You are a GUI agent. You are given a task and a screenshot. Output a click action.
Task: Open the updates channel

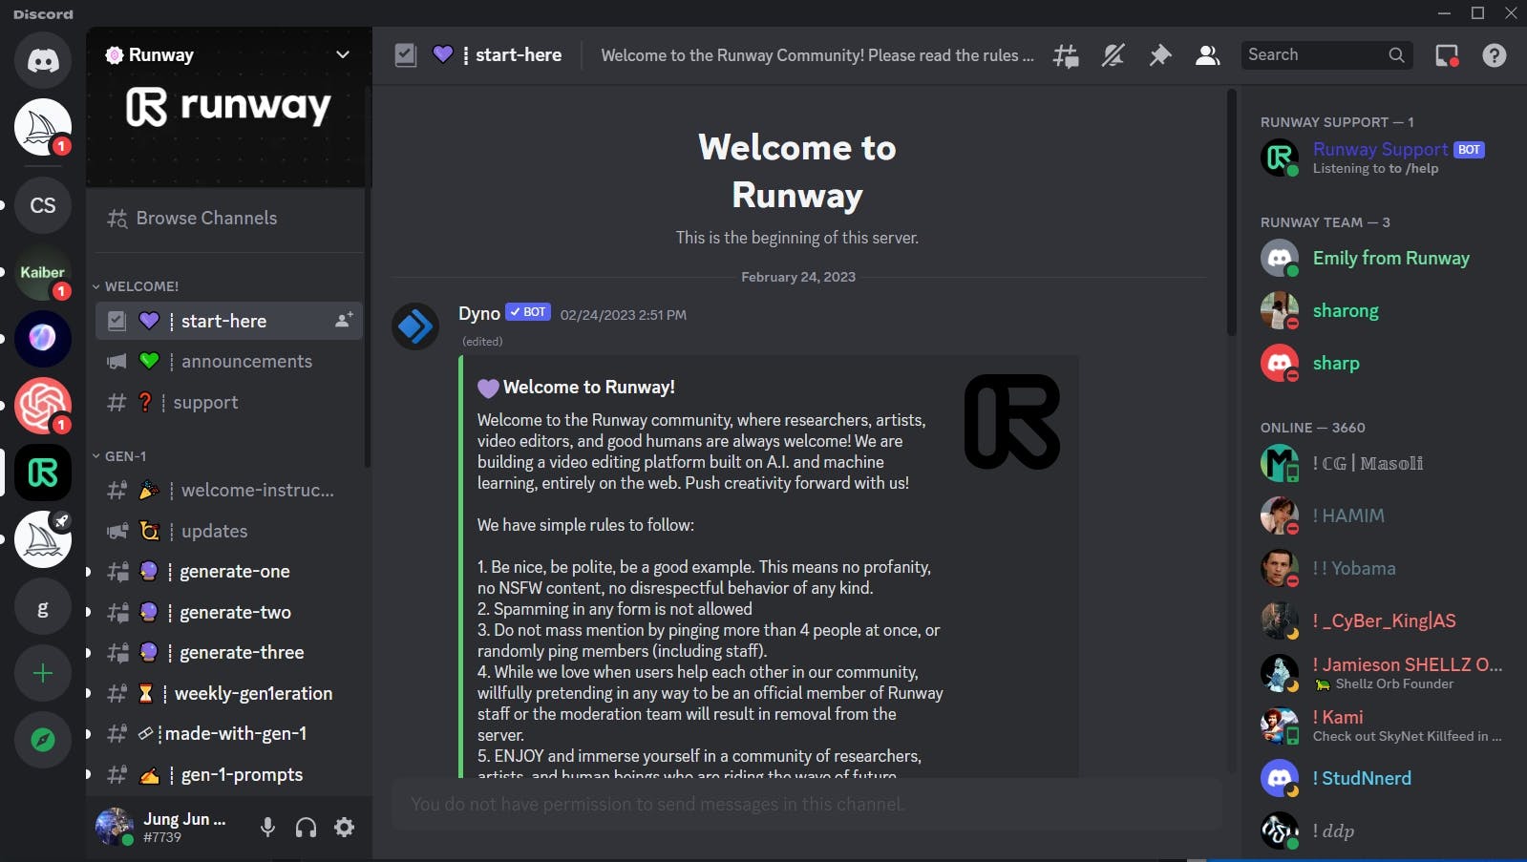point(229,532)
